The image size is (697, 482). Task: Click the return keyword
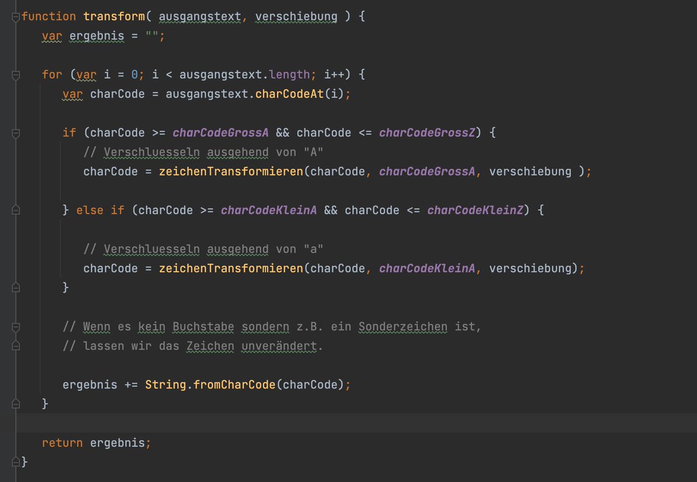tap(63, 443)
